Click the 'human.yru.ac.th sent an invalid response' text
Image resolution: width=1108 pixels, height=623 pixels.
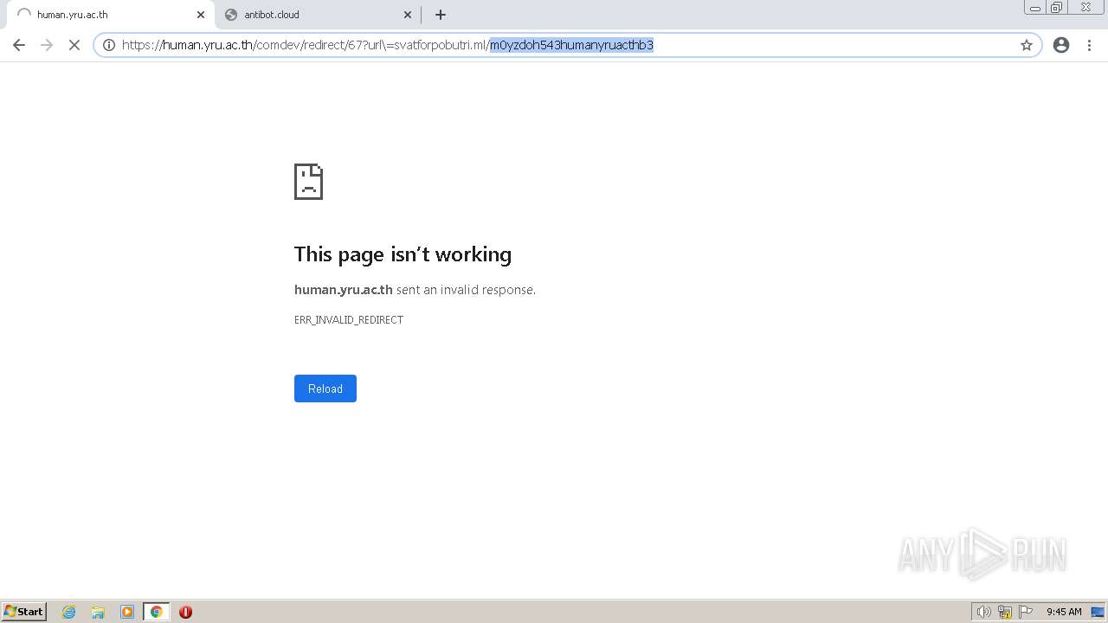coord(415,290)
